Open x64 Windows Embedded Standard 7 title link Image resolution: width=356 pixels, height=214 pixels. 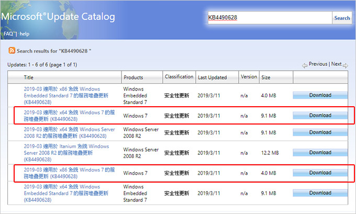click(66, 193)
